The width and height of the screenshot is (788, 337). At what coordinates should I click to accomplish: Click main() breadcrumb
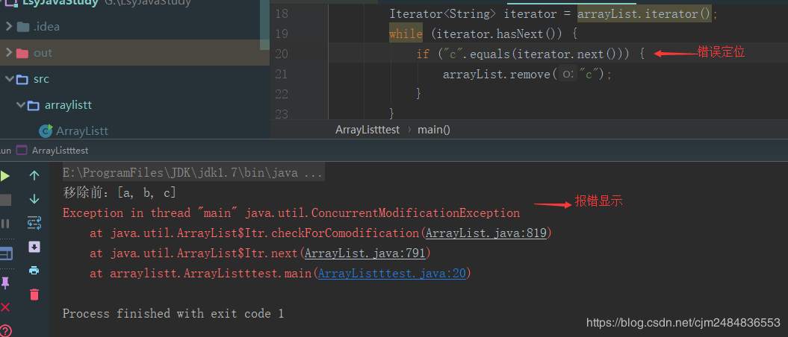434,130
